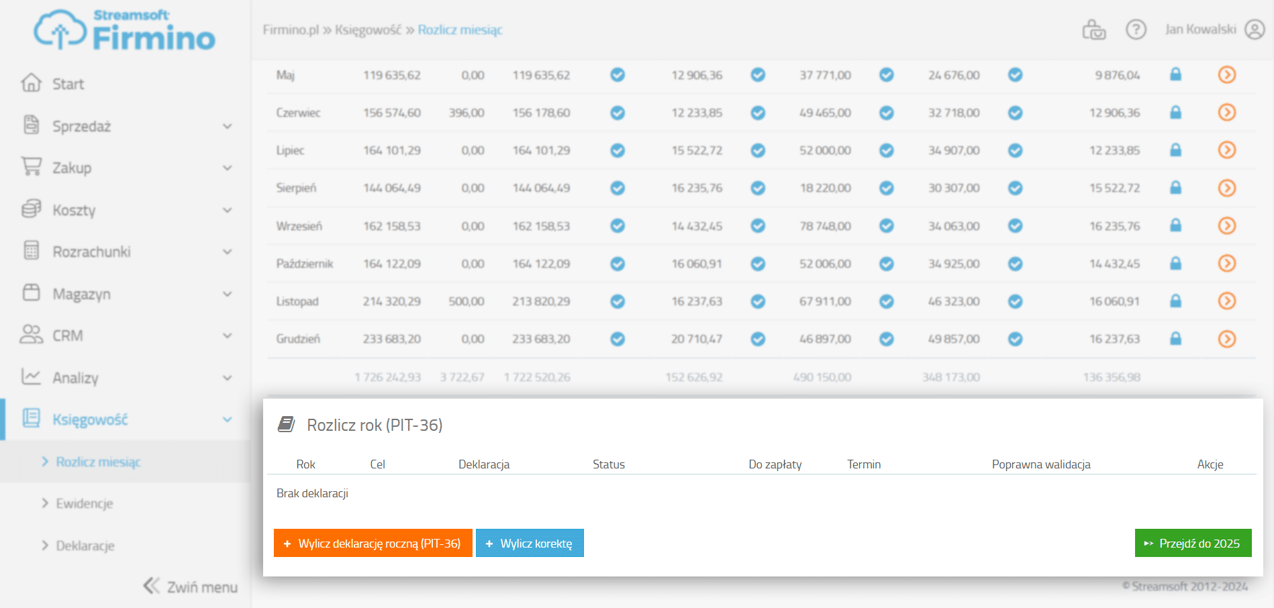This screenshot has width=1274, height=608.
Task: Select Rozlicz miesiąc submenu item
Action: coord(98,462)
